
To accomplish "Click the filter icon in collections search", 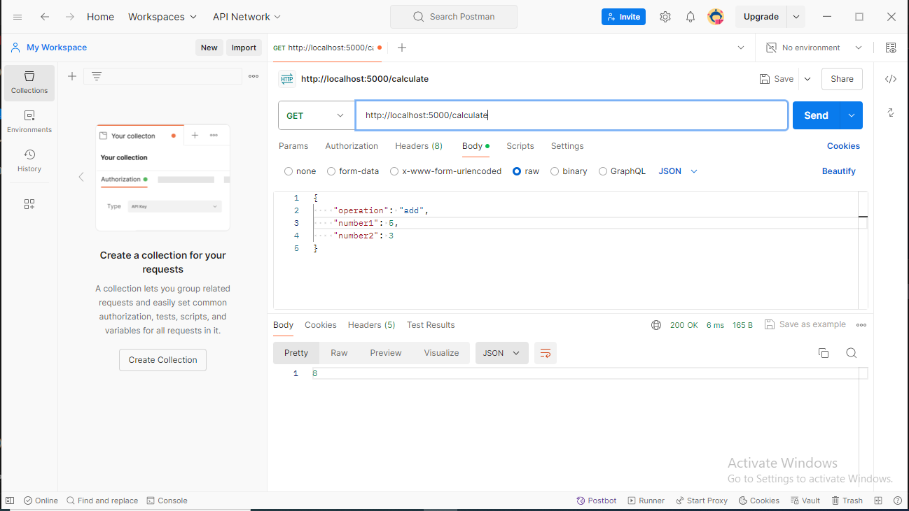I will pyautogui.click(x=97, y=76).
